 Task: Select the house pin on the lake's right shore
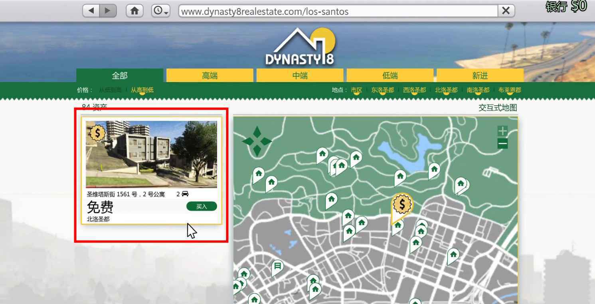tap(434, 170)
